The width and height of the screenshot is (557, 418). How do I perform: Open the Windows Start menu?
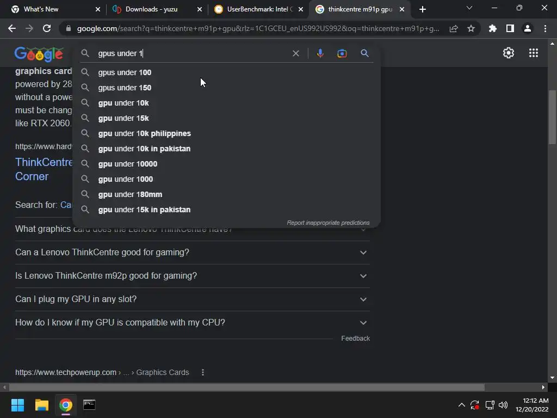pyautogui.click(x=17, y=405)
